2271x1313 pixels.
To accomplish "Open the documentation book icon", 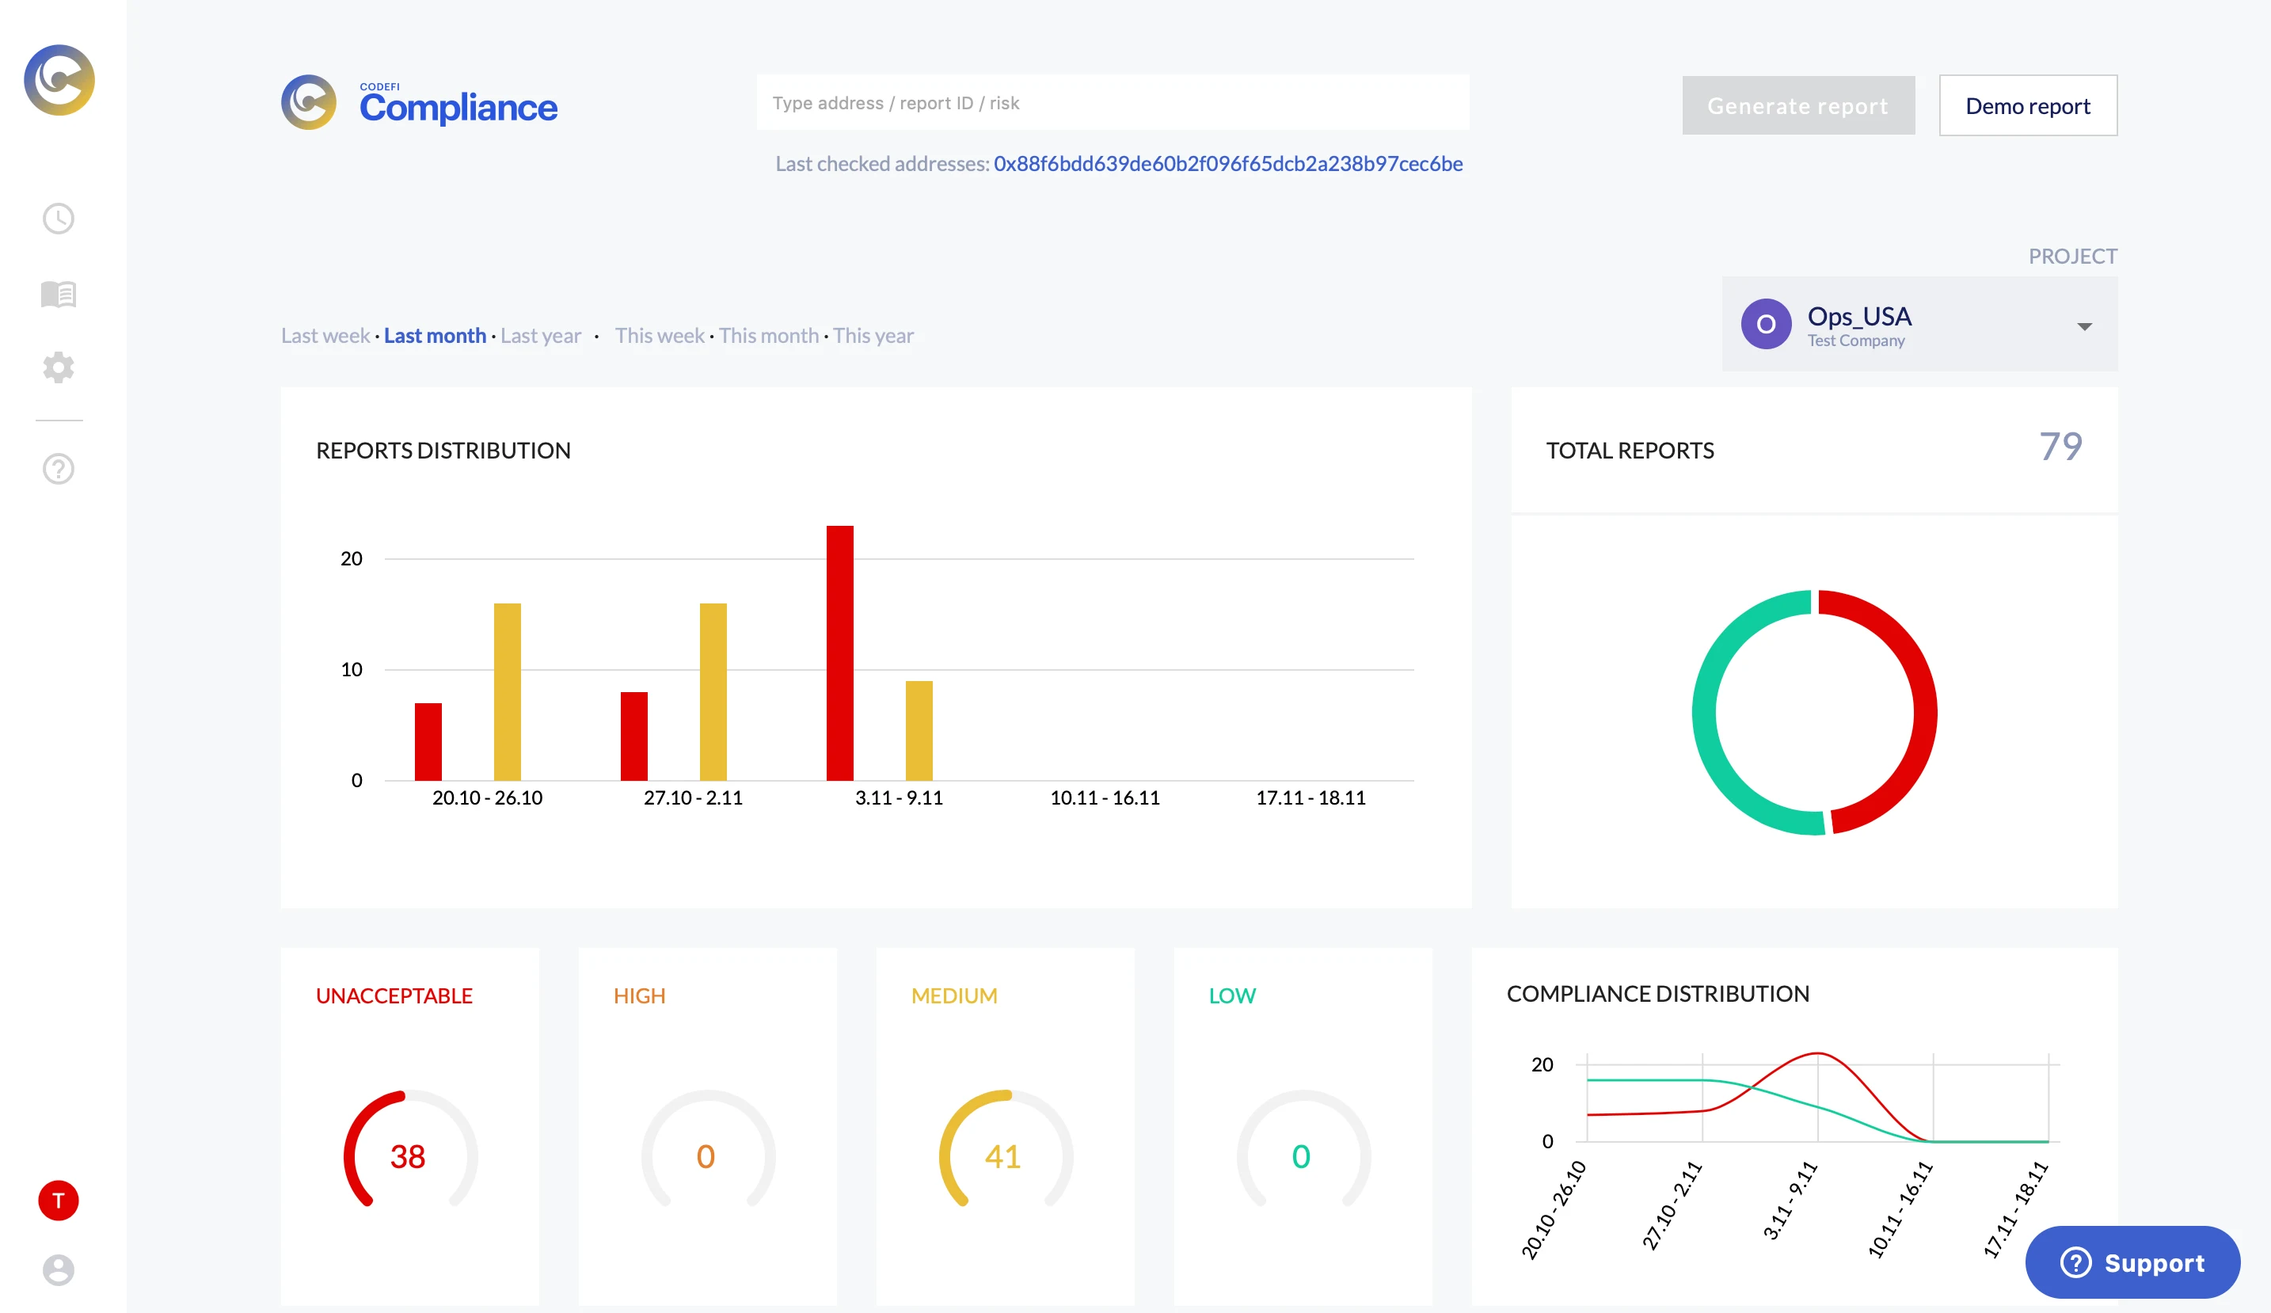I will [59, 294].
